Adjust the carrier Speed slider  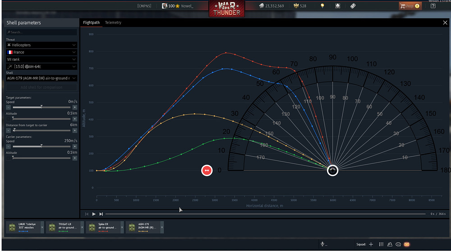coord(41,146)
